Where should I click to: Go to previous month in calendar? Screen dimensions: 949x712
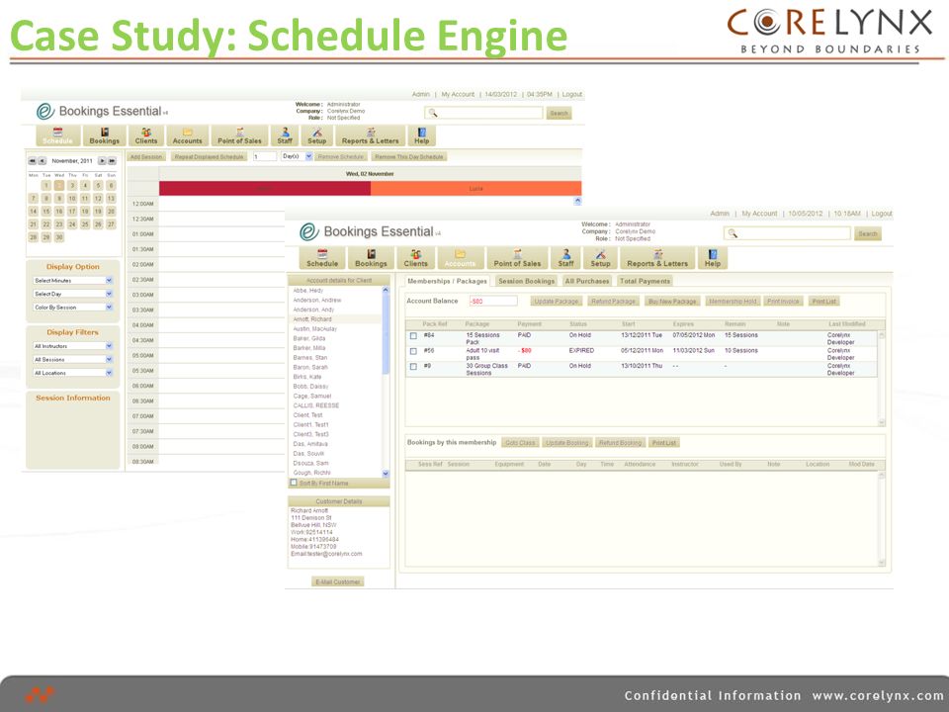click(x=43, y=161)
